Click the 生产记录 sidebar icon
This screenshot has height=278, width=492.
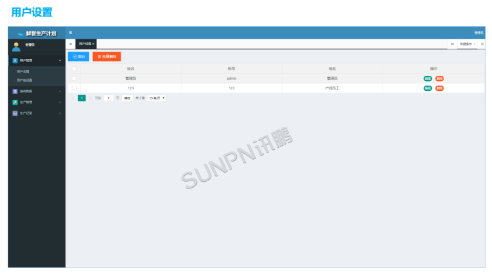click(x=15, y=113)
